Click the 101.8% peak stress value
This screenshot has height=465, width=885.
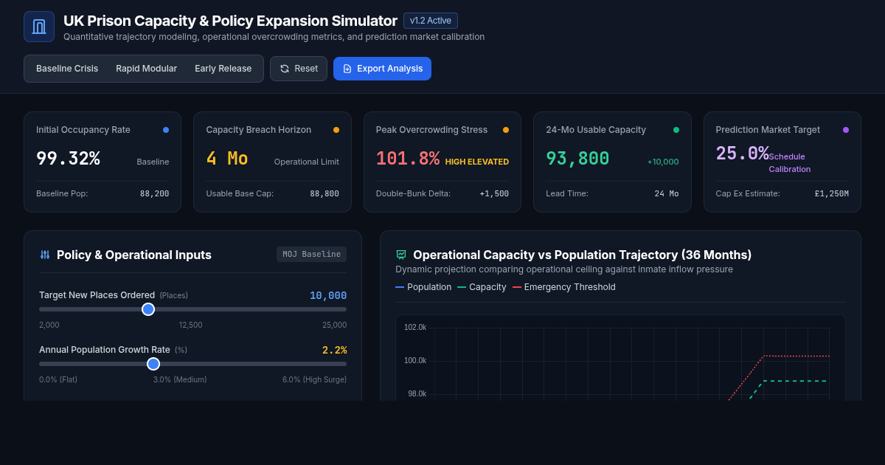click(408, 159)
